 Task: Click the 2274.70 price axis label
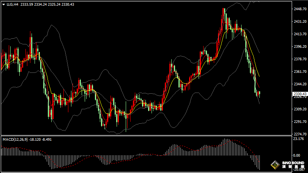click(x=300, y=134)
